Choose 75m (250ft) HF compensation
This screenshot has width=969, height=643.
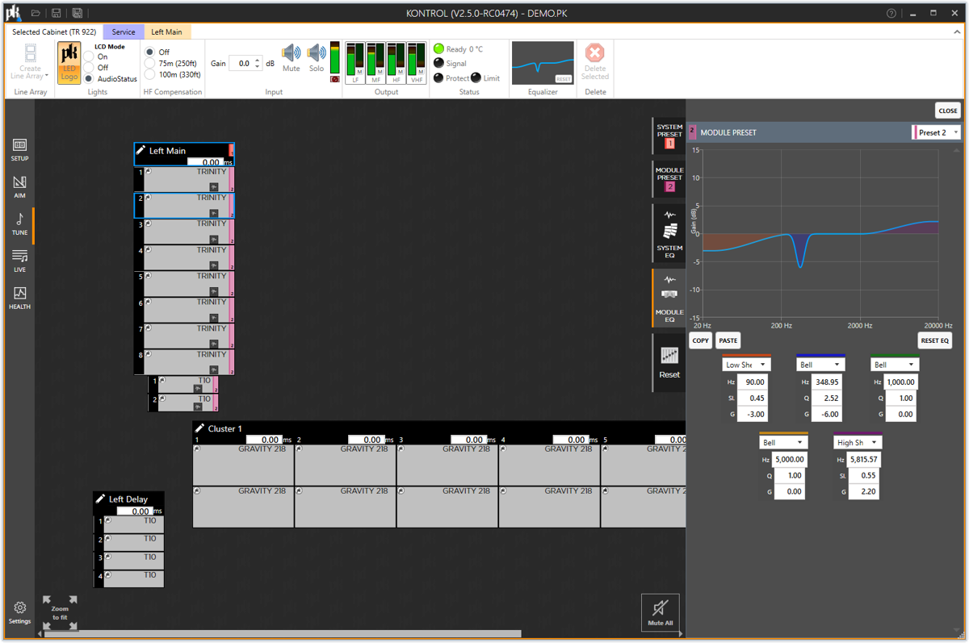pyautogui.click(x=149, y=63)
